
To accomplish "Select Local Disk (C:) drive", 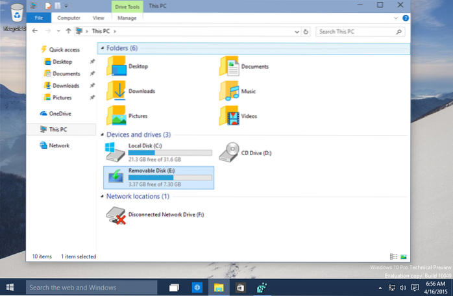I will 158,153.
